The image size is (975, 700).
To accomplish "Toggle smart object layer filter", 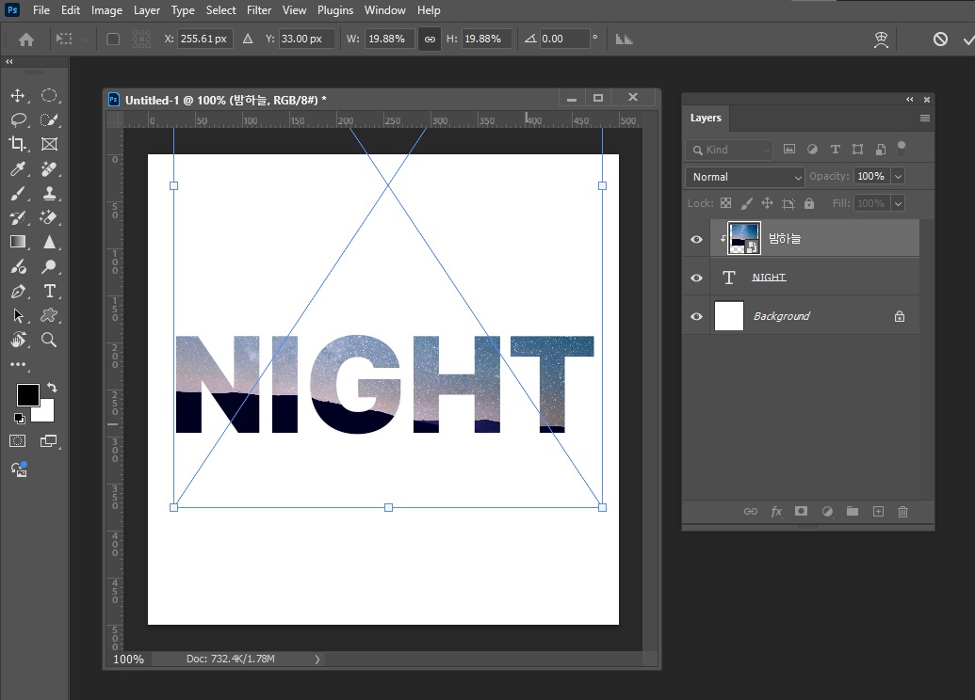I will click(x=881, y=149).
